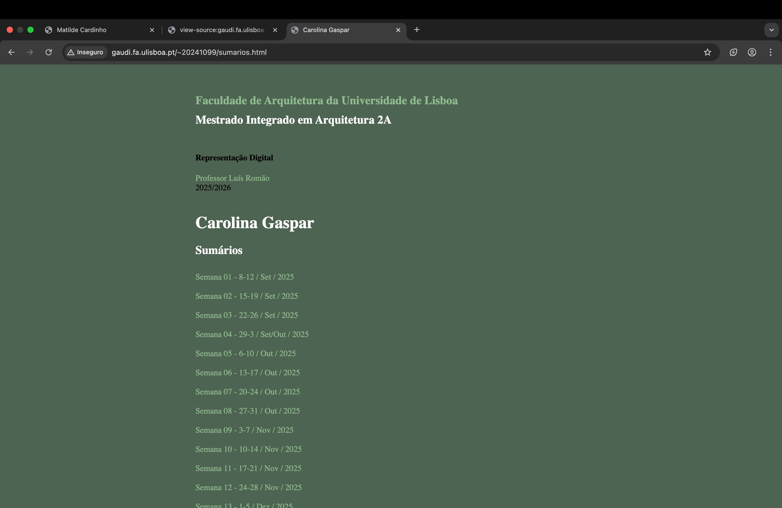The height and width of the screenshot is (508, 782).
Task: Open the Professor Luís Romão link
Action: [232, 178]
